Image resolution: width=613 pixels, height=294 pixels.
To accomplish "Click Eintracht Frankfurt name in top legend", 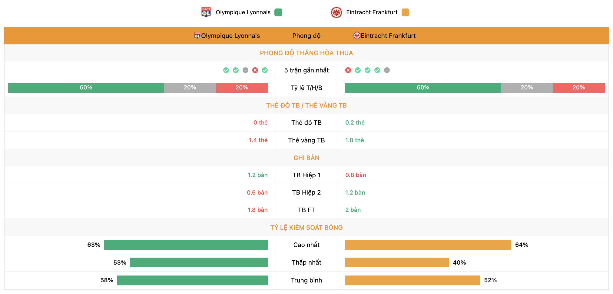I will pyautogui.click(x=372, y=12).
